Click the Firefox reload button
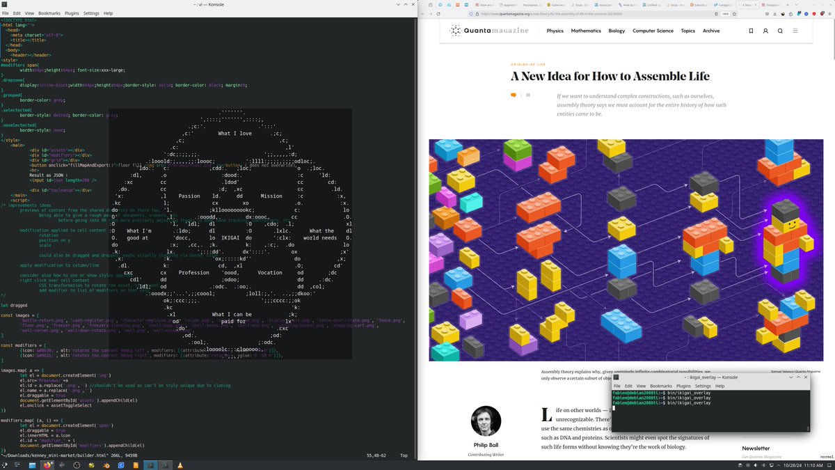The width and height of the screenshot is (835, 470). tap(438, 14)
